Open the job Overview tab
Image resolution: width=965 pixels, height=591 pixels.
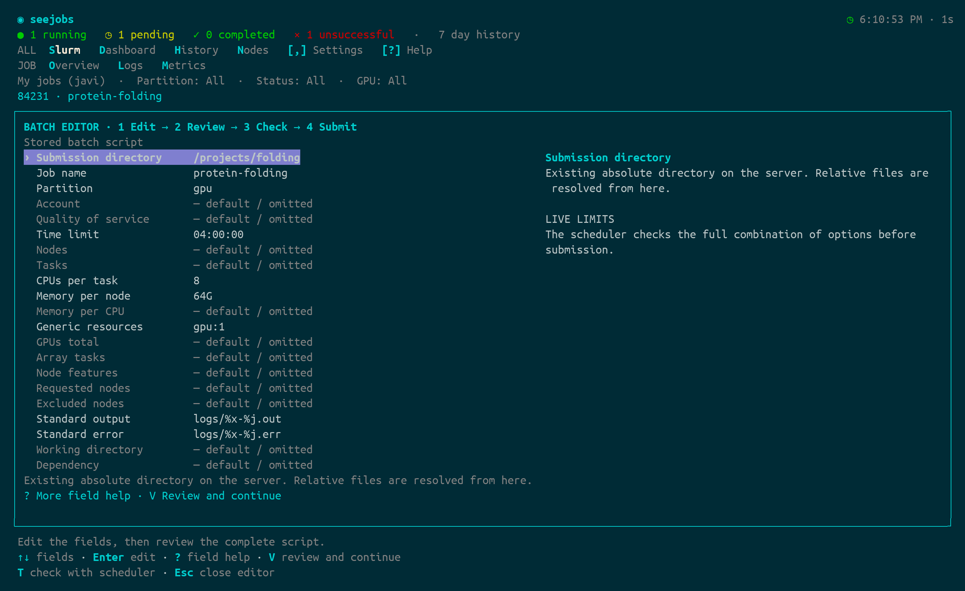[74, 65]
